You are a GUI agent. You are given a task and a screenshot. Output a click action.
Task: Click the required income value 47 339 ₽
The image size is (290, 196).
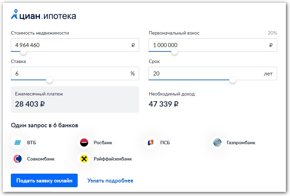163,104
